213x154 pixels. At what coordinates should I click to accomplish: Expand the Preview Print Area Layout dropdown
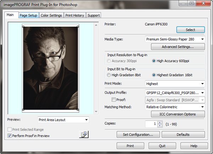(86, 120)
